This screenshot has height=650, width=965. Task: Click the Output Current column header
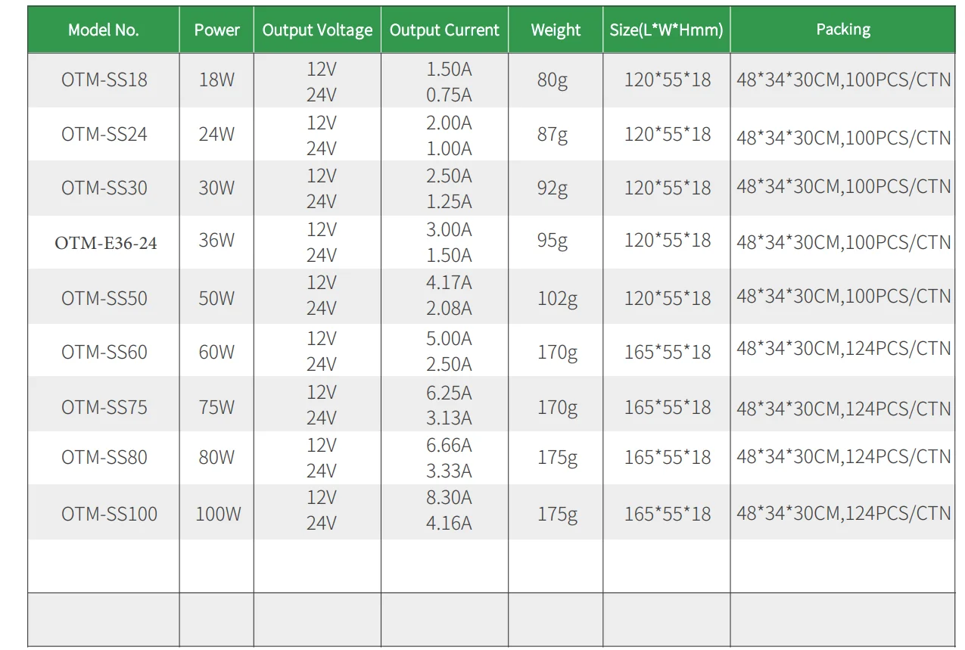click(444, 30)
